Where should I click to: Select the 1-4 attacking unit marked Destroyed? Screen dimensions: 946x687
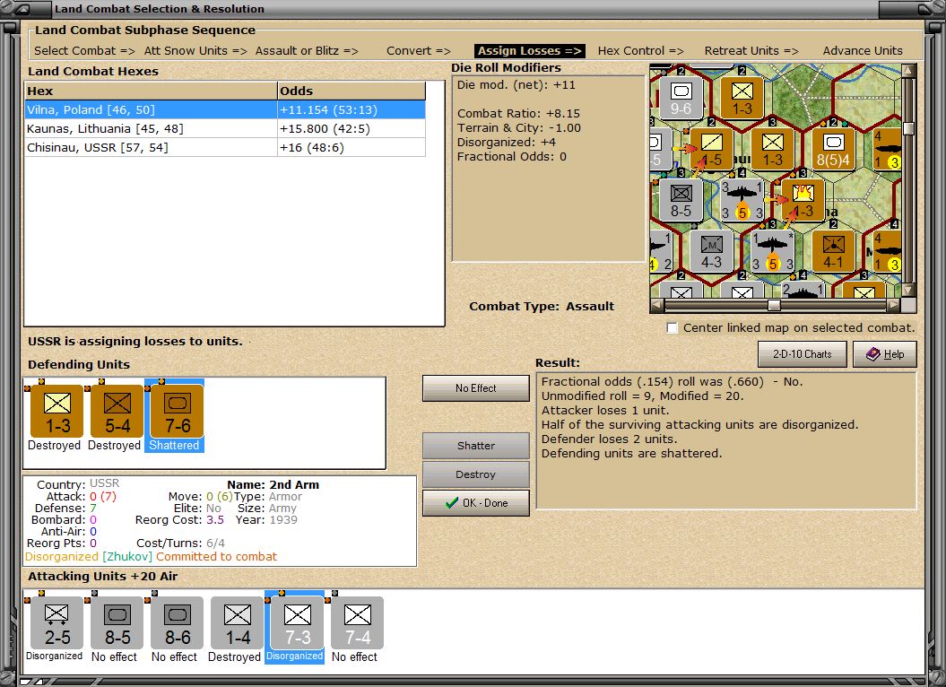238,623
